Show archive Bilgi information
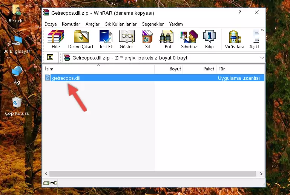The width and height of the screenshot is (290, 195). click(209, 39)
